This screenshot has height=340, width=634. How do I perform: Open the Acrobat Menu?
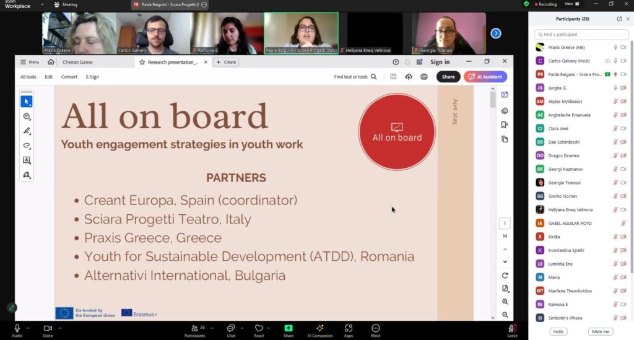click(29, 62)
